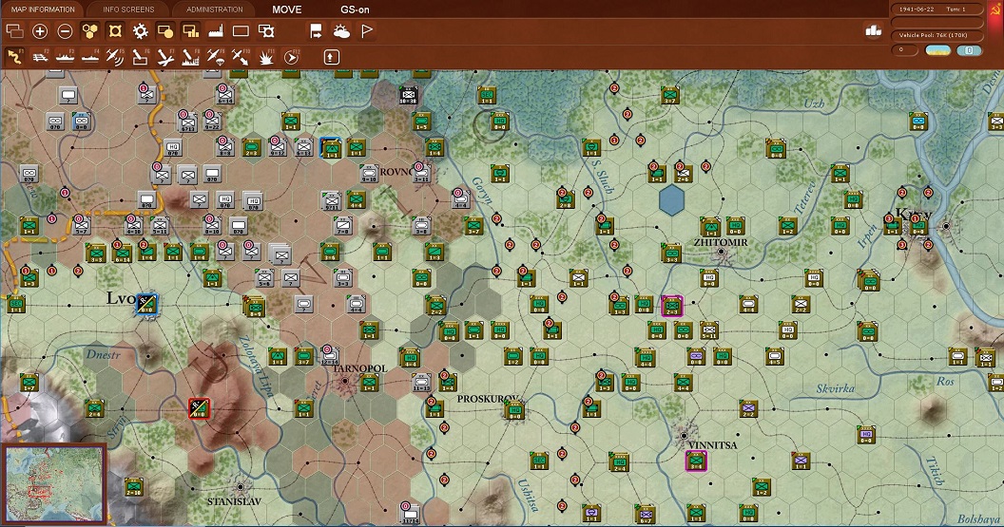Show the weather cloud-and-sun icon
This screenshot has height=527, width=1004.
point(341,30)
